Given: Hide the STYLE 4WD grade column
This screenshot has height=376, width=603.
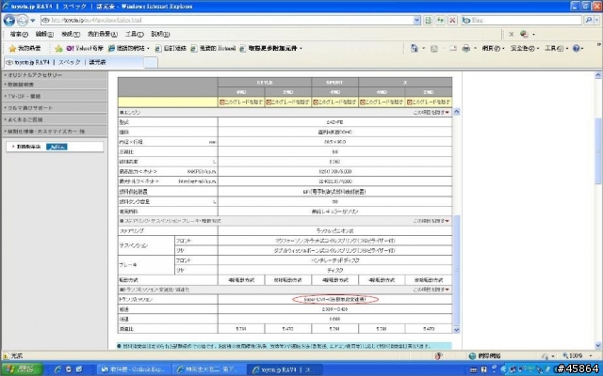Looking at the screenshot, I should [x=241, y=102].
